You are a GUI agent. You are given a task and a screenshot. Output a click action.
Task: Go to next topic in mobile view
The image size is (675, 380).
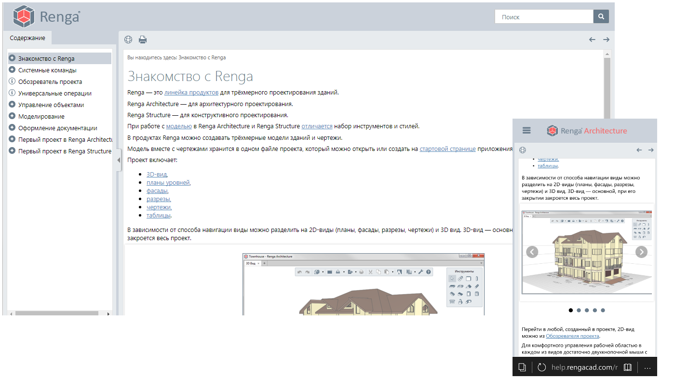650,150
